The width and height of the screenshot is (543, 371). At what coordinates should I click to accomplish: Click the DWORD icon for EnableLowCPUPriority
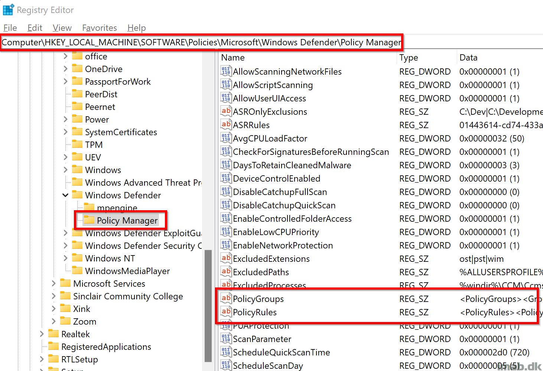click(226, 232)
